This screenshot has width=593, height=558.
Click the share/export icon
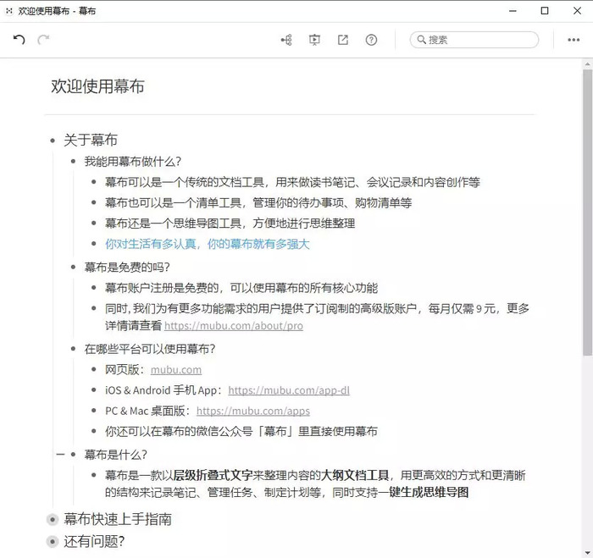click(x=342, y=40)
